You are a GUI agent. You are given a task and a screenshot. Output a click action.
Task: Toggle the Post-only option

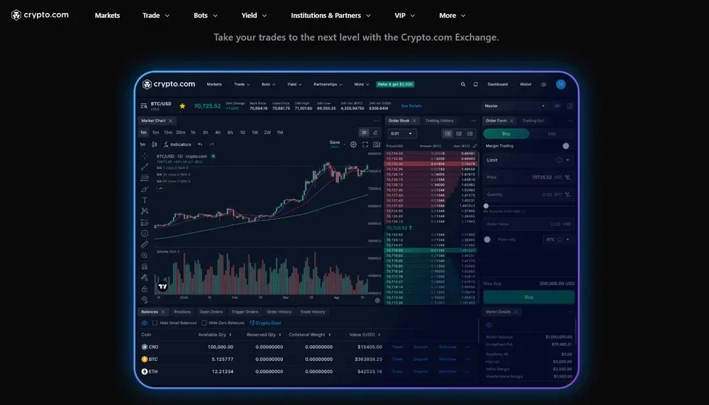click(488, 239)
